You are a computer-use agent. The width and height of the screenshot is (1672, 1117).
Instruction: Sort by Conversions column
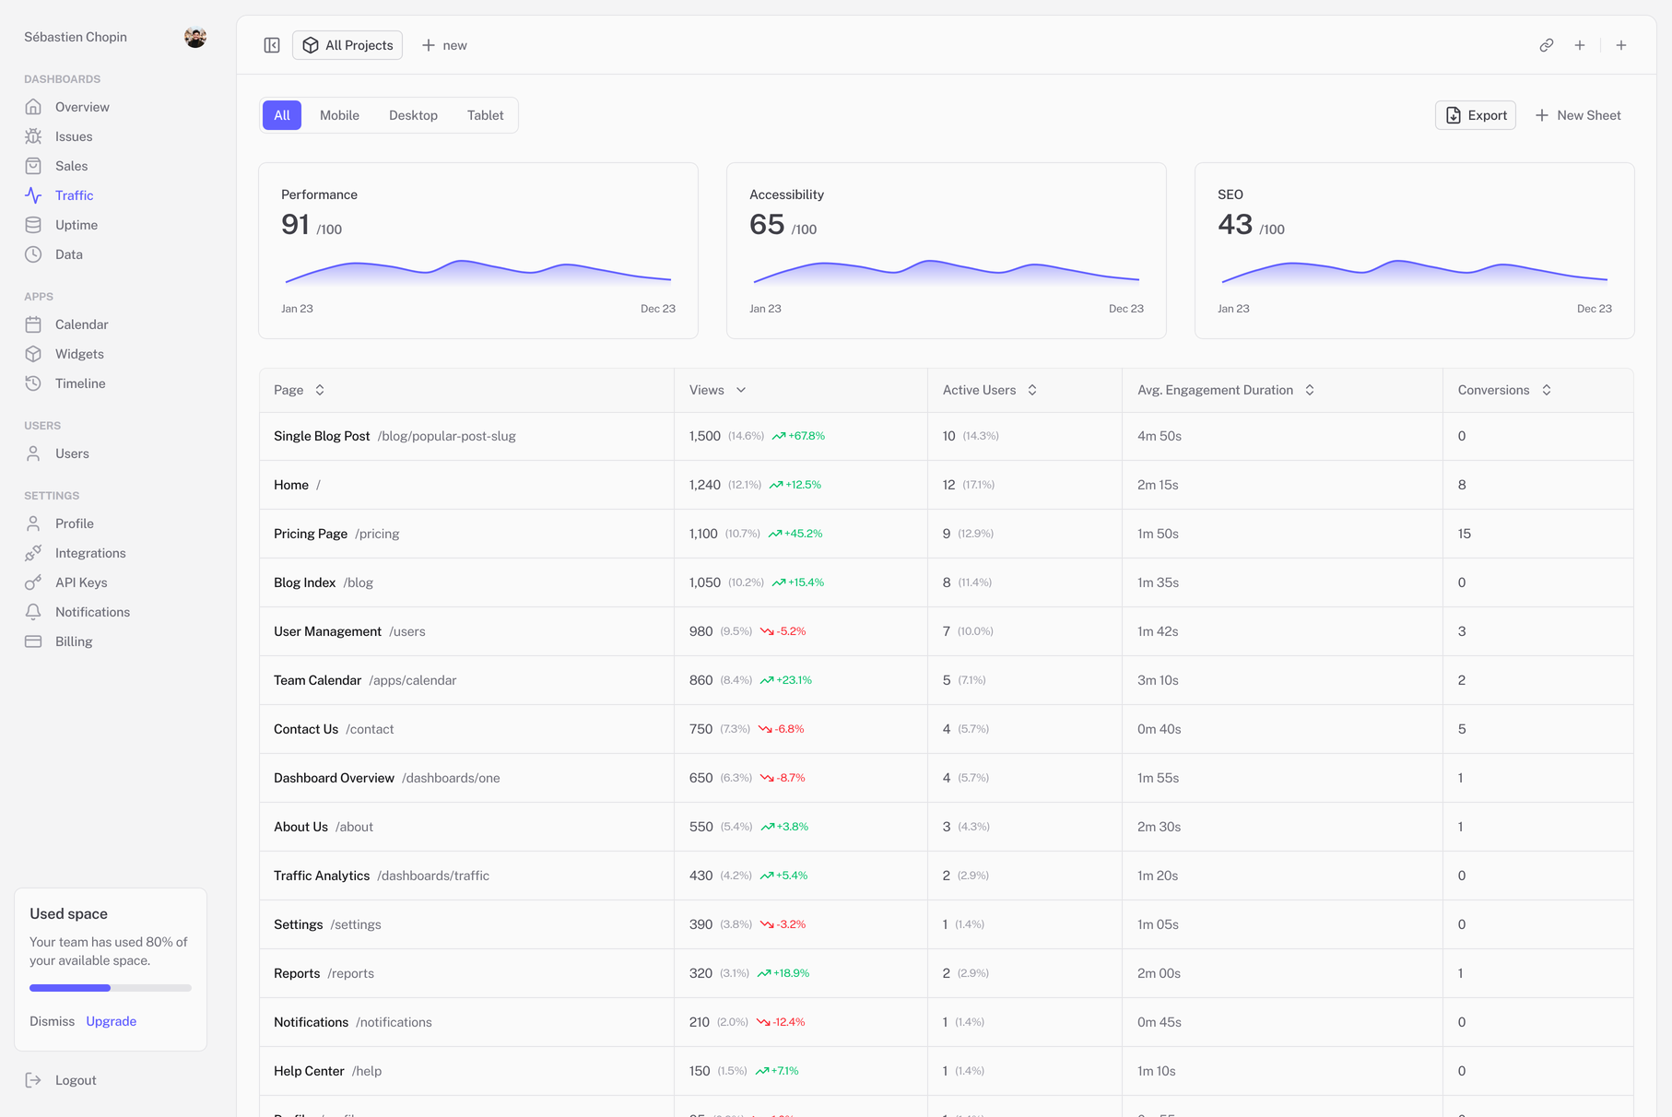(x=1503, y=390)
